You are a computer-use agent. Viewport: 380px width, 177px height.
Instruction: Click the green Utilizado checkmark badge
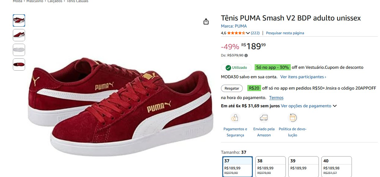236,68
